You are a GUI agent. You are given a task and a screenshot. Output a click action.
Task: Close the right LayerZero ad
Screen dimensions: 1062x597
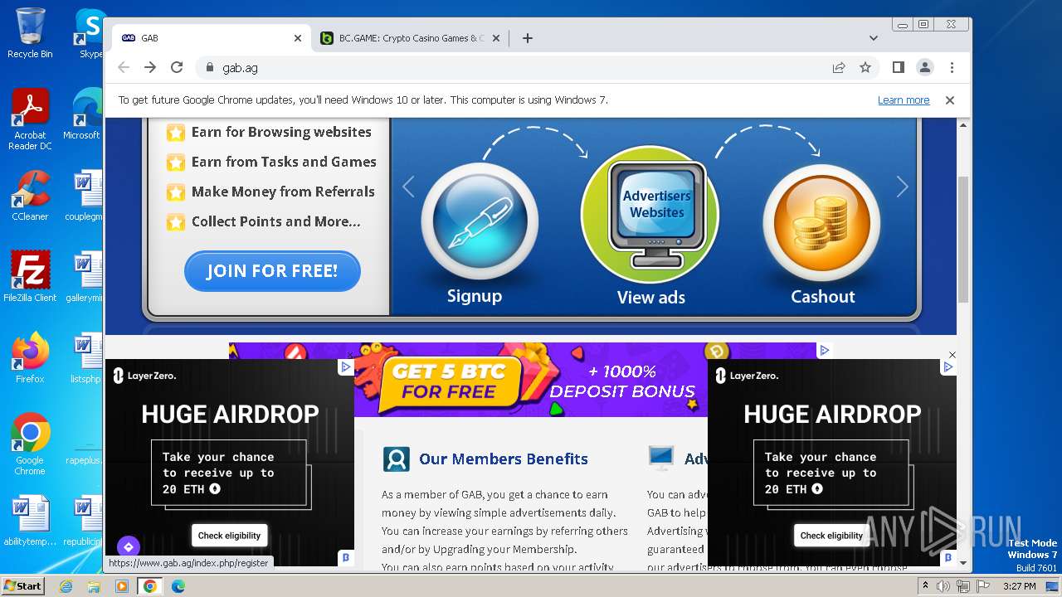pos(952,354)
